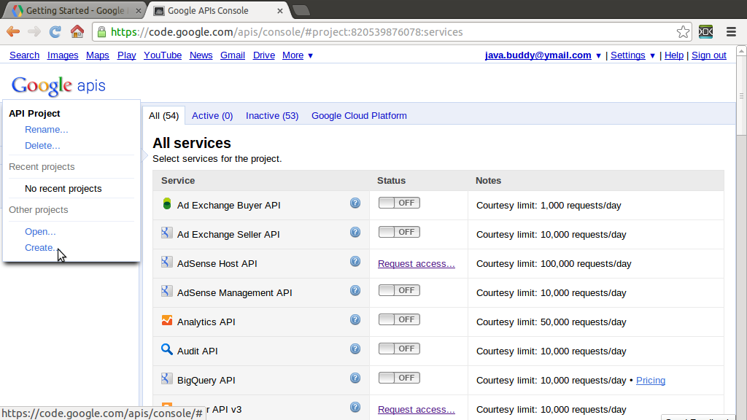Go to the YouTube link
747x420 pixels.
point(163,55)
